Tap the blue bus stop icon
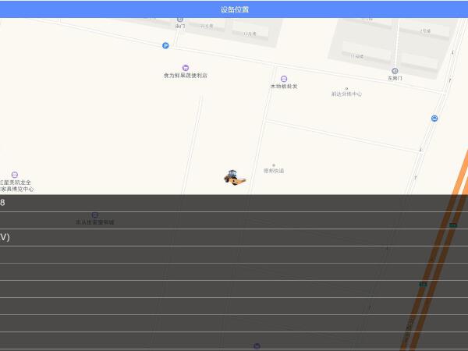This screenshot has width=468, height=351. (434, 119)
